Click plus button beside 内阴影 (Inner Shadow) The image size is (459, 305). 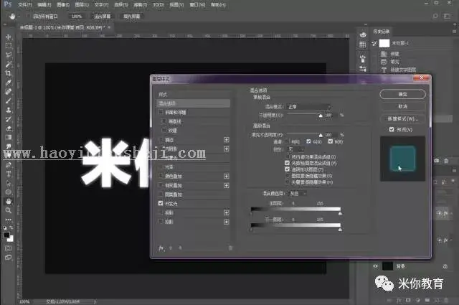pyautogui.click(x=227, y=149)
